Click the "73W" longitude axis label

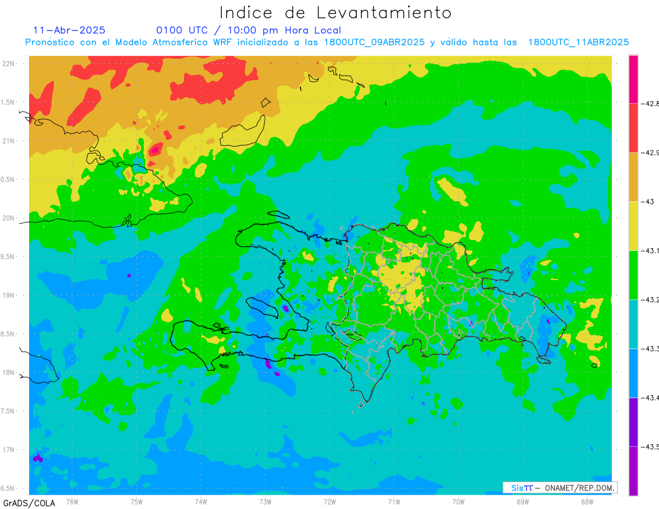[x=265, y=501]
